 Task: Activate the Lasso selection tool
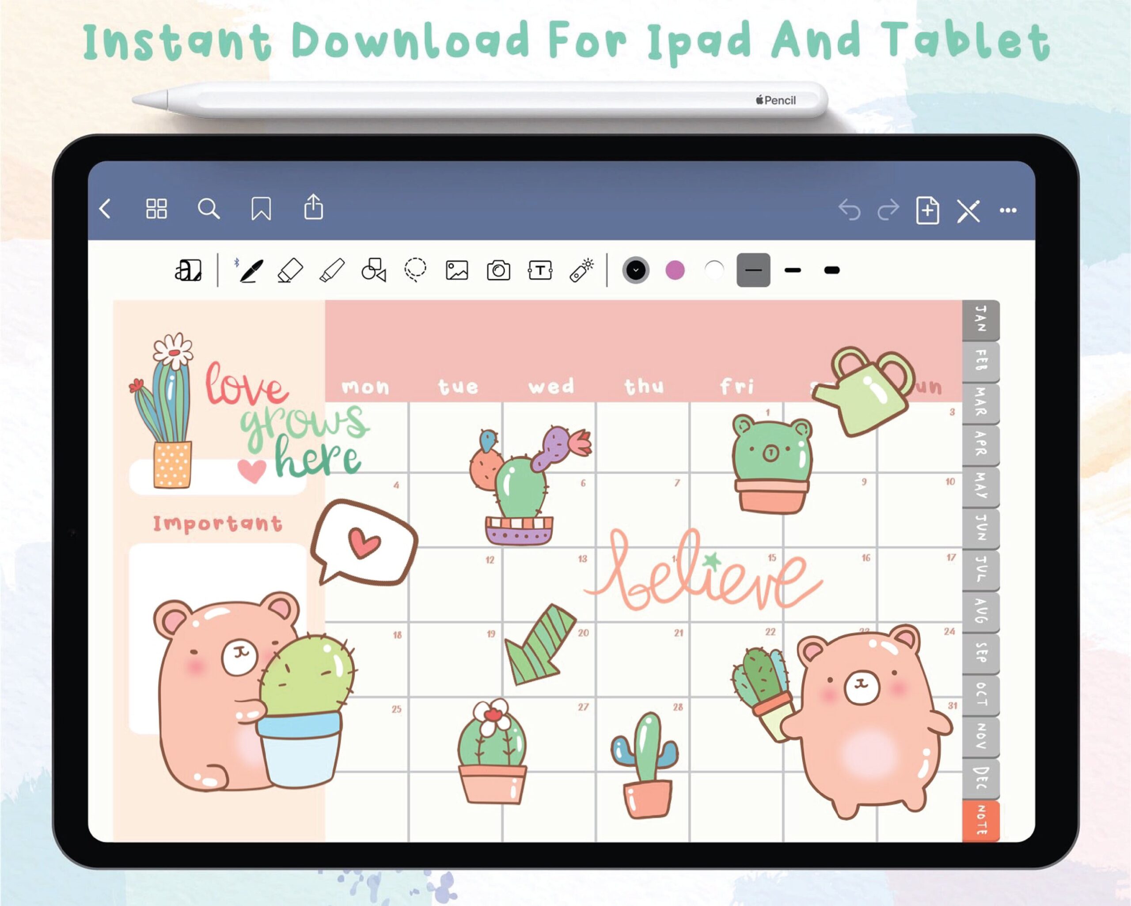(415, 270)
